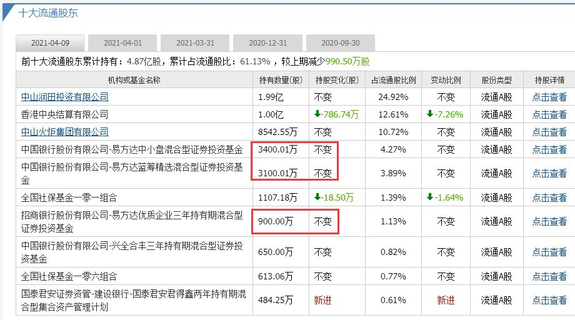Click the 650.00万 holding quantity cell
This screenshot has height=320, width=575.
(x=281, y=252)
